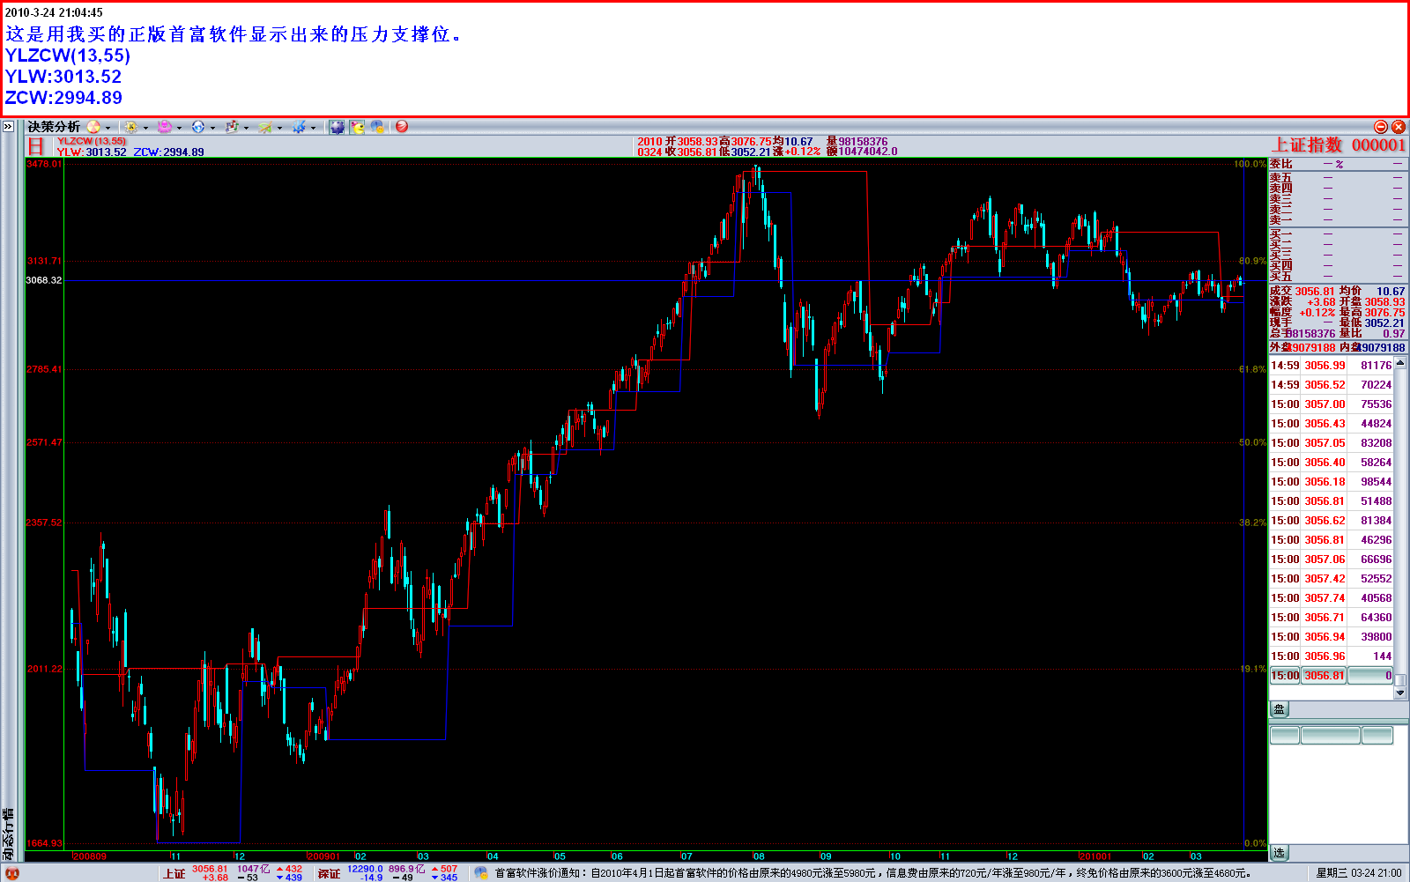Click the pie-chart 决策分析 toolbar icon
1410x882 pixels.
pyautogui.click(x=93, y=127)
